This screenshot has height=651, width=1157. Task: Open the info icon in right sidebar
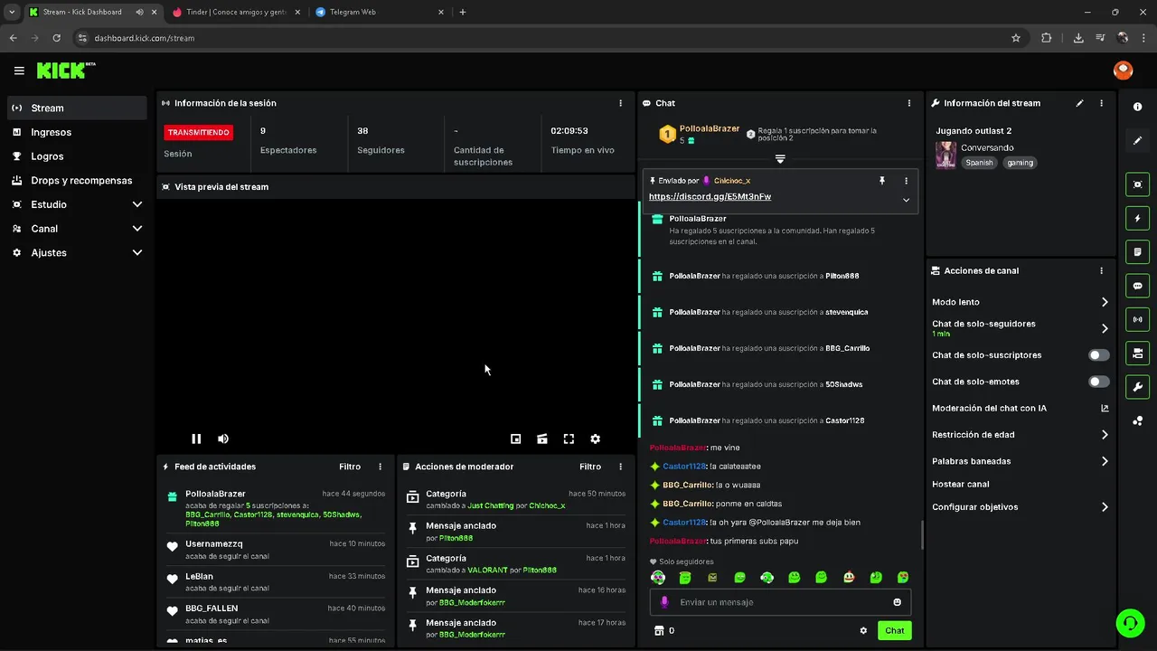[1137, 107]
